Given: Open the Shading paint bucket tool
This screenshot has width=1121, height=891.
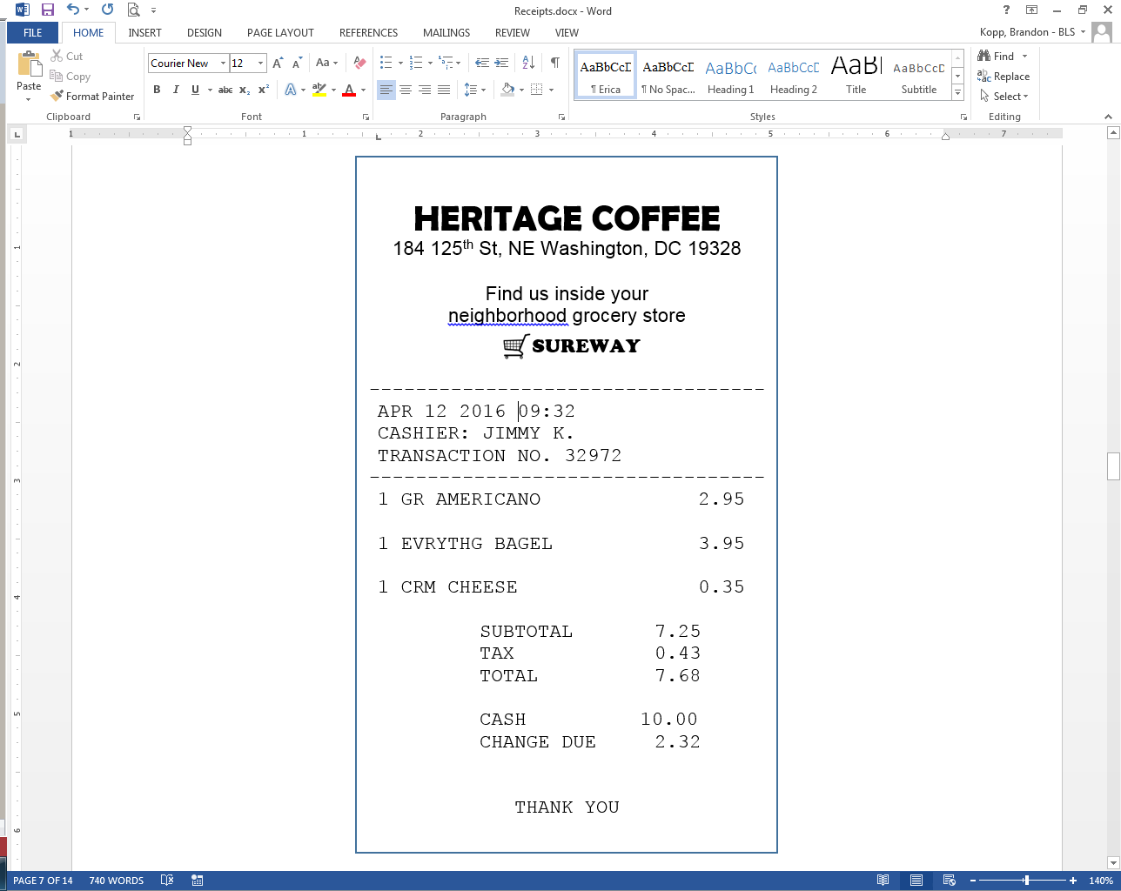Looking at the screenshot, I should 508,90.
